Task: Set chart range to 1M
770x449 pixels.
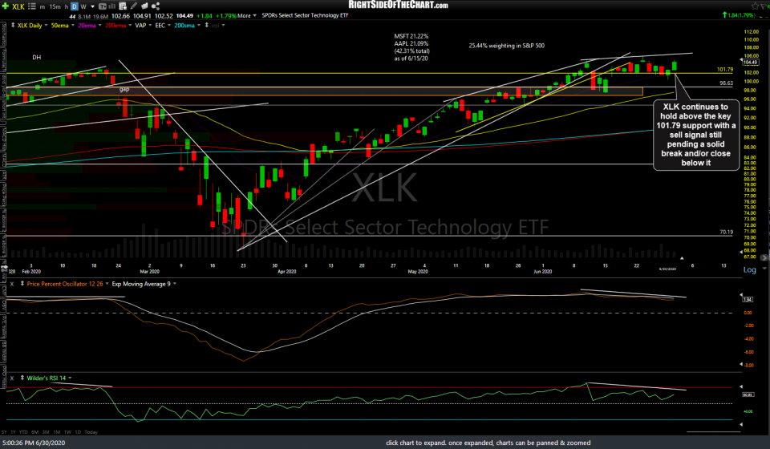Action: coord(57,432)
